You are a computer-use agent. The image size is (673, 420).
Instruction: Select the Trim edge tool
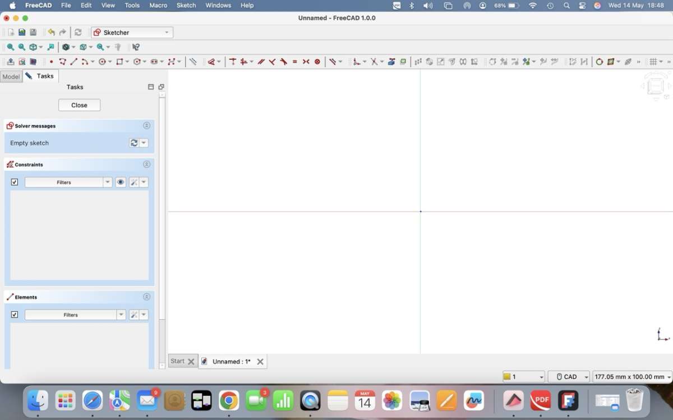click(x=374, y=62)
